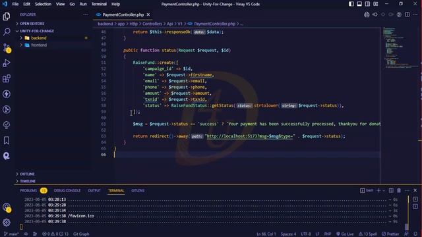Switch to the GitLens panel tab

138,190
